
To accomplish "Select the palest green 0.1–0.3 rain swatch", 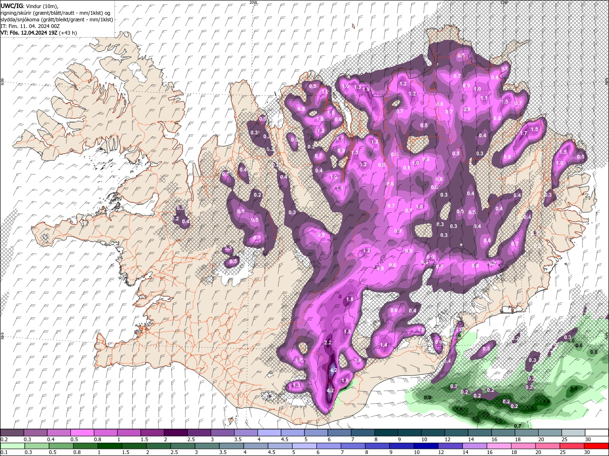I will (x=12, y=446).
